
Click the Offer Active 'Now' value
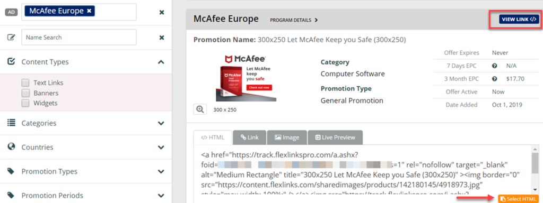[498, 92]
